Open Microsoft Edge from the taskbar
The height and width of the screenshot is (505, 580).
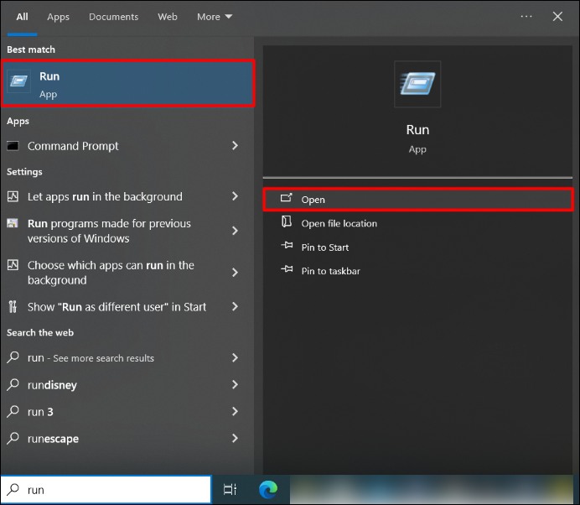268,489
